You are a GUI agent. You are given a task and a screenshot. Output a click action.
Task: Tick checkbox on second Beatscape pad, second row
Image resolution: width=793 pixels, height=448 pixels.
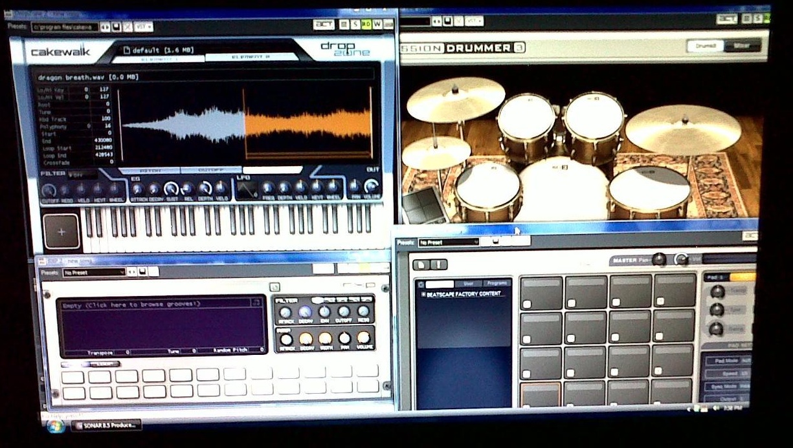[572, 339]
